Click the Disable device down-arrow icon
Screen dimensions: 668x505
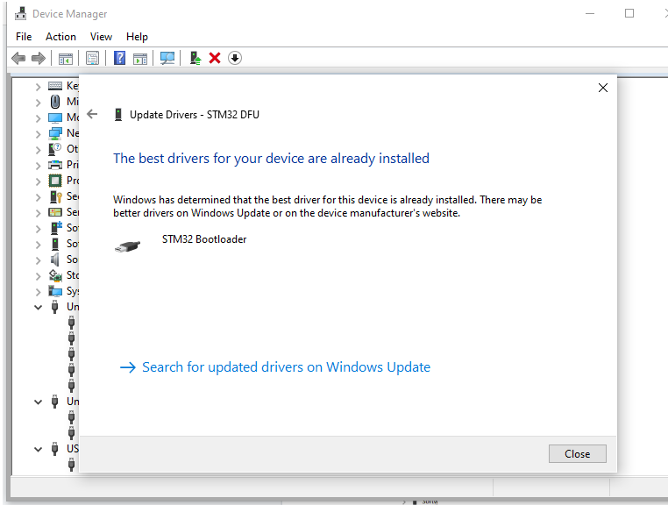[235, 58]
